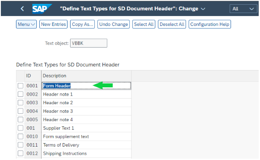Click the Header note 2 description
The width and height of the screenshot is (260, 160).
[x=87, y=103]
